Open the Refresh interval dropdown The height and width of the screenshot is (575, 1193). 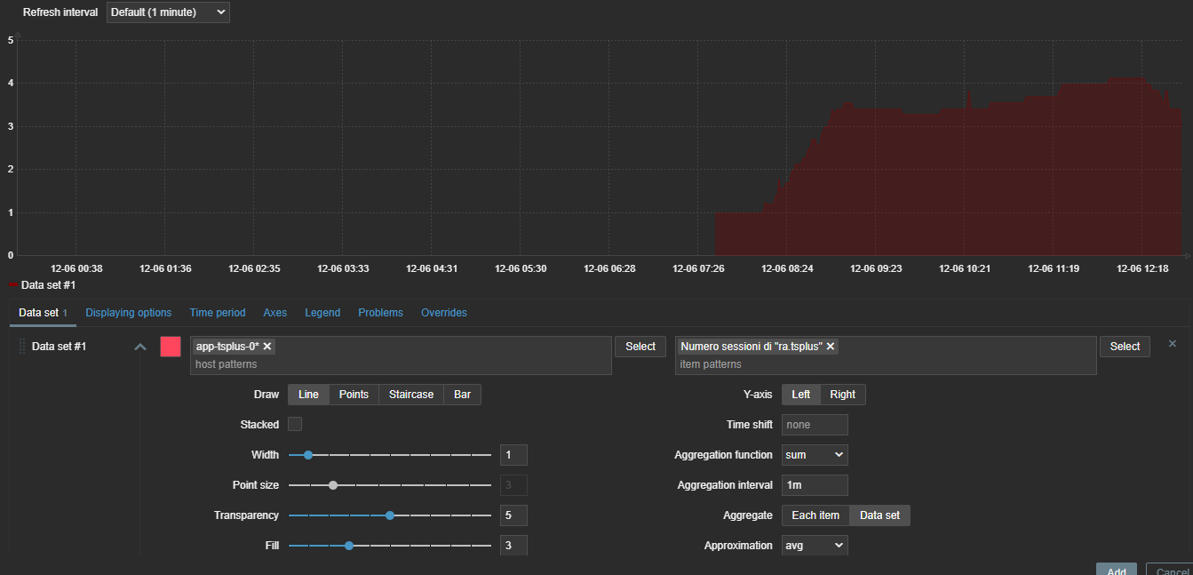(168, 12)
